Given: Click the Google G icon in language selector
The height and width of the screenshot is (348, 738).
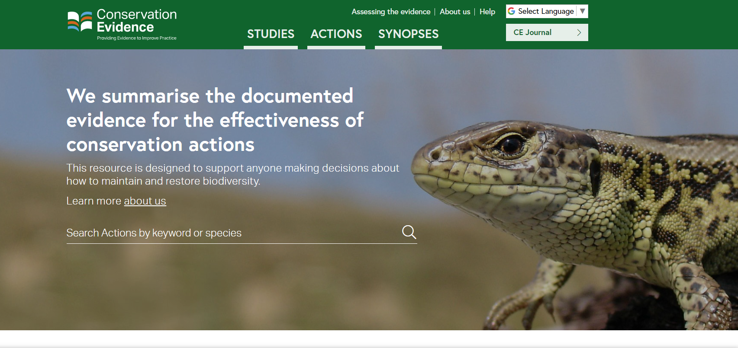Looking at the screenshot, I should [x=511, y=11].
